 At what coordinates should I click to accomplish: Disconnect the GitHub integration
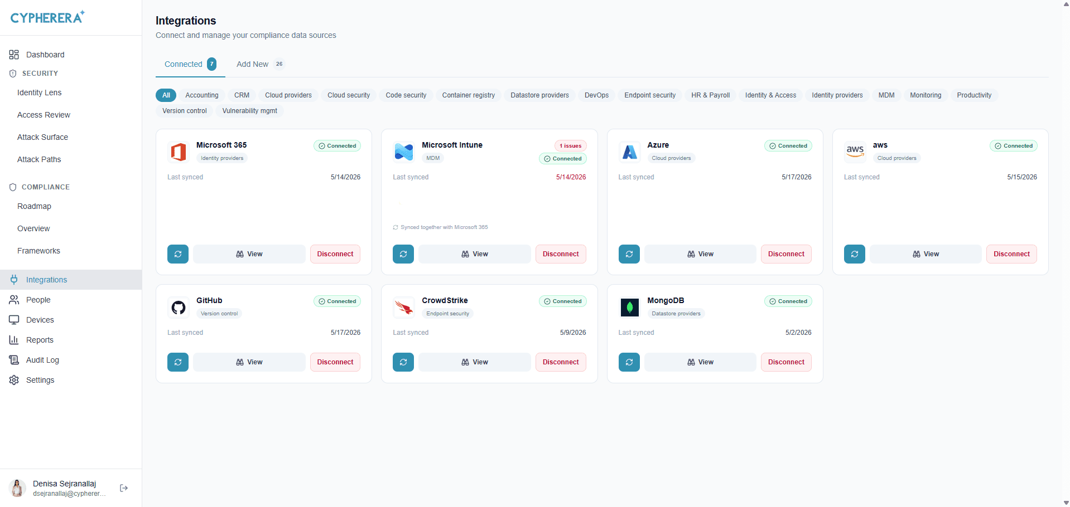pyautogui.click(x=335, y=362)
